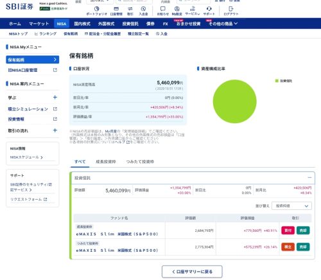The height and width of the screenshot is (280, 321).
Task: Open SBI証券のセキュリティ/認証サービス link
Action: pyautogui.click(x=31, y=187)
